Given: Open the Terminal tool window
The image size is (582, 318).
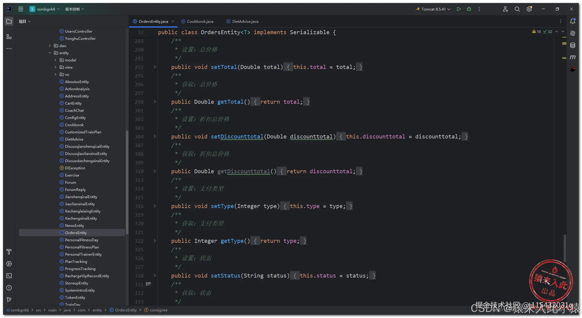Looking at the screenshot, I should [x=9, y=276].
